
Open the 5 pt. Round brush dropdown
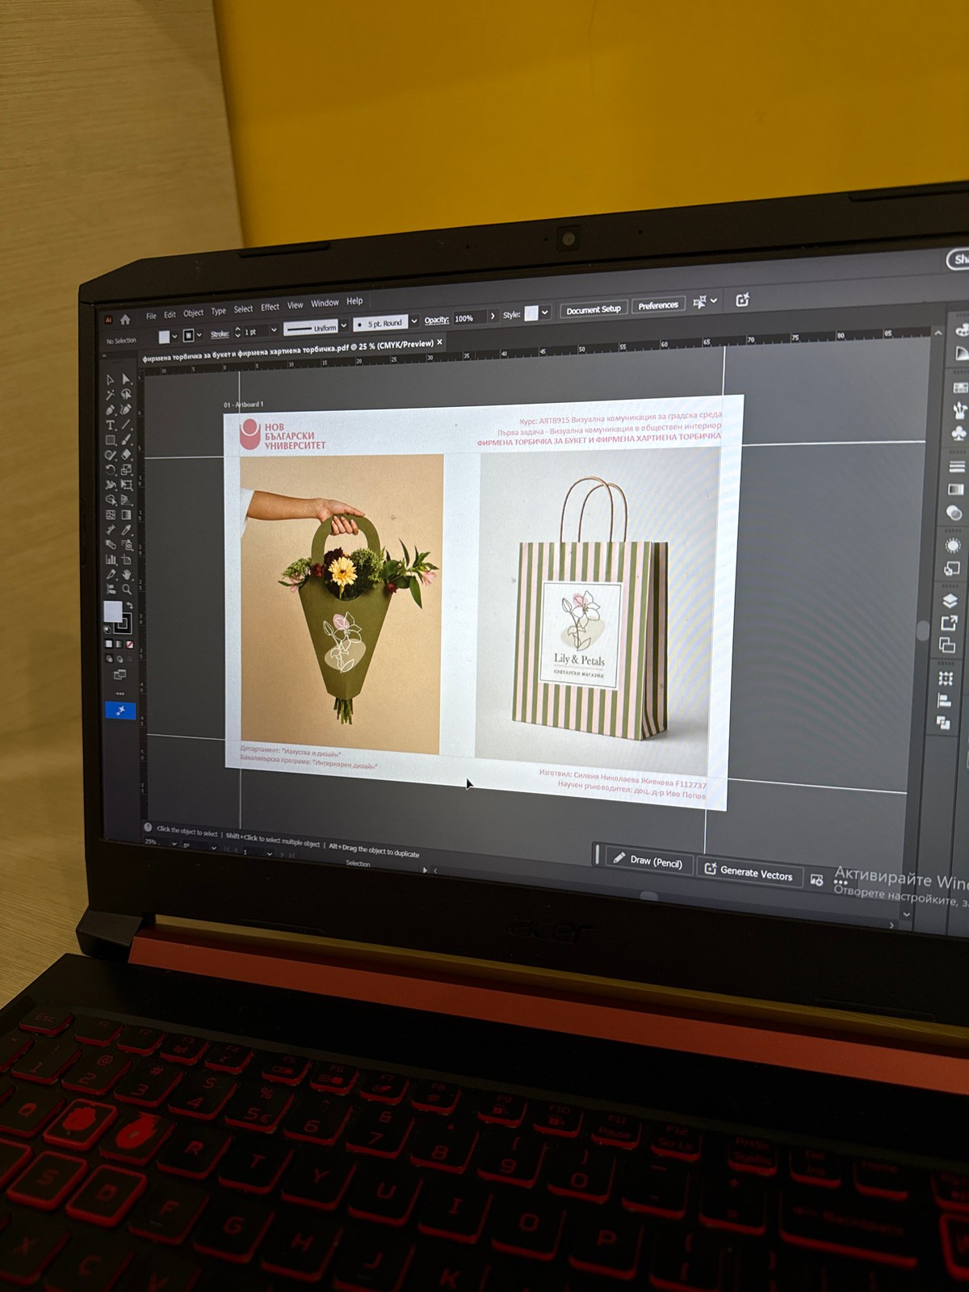pyautogui.click(x=414, y=321)
